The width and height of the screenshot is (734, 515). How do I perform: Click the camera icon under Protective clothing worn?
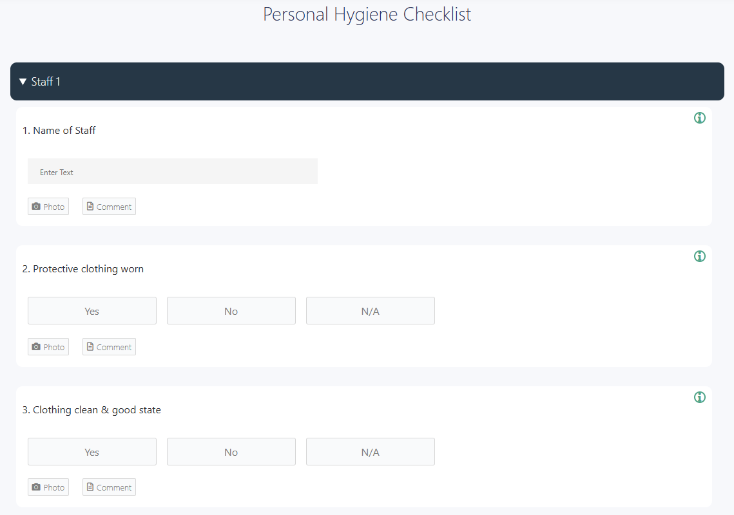(x=37, y=346)
